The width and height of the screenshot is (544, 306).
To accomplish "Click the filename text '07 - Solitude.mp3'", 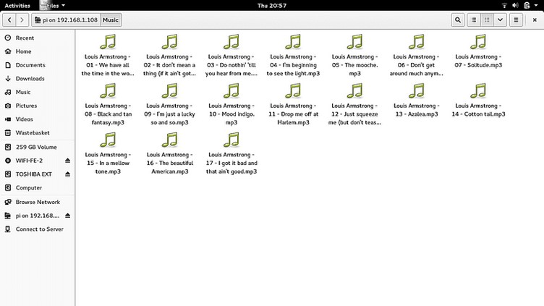I will pos(478,65).
